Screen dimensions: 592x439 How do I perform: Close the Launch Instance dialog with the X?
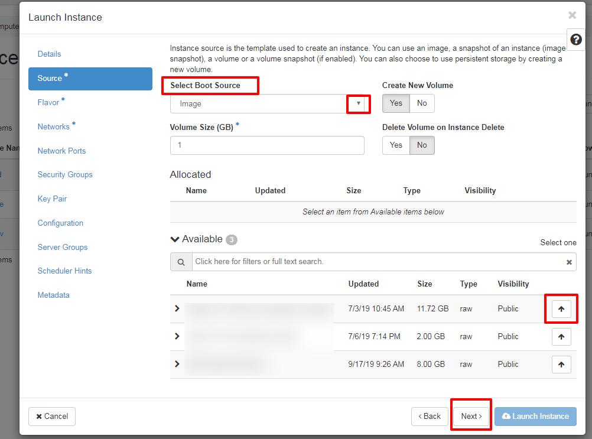pyautogui.click(x=571, y=15)
